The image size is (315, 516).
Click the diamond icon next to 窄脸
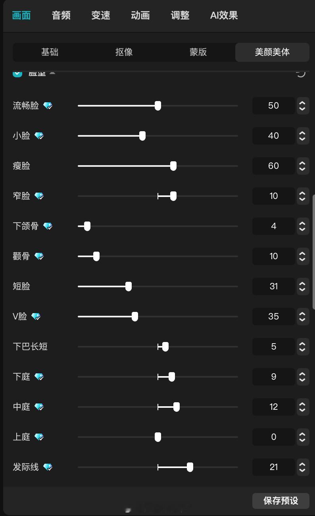pos(39,196)
